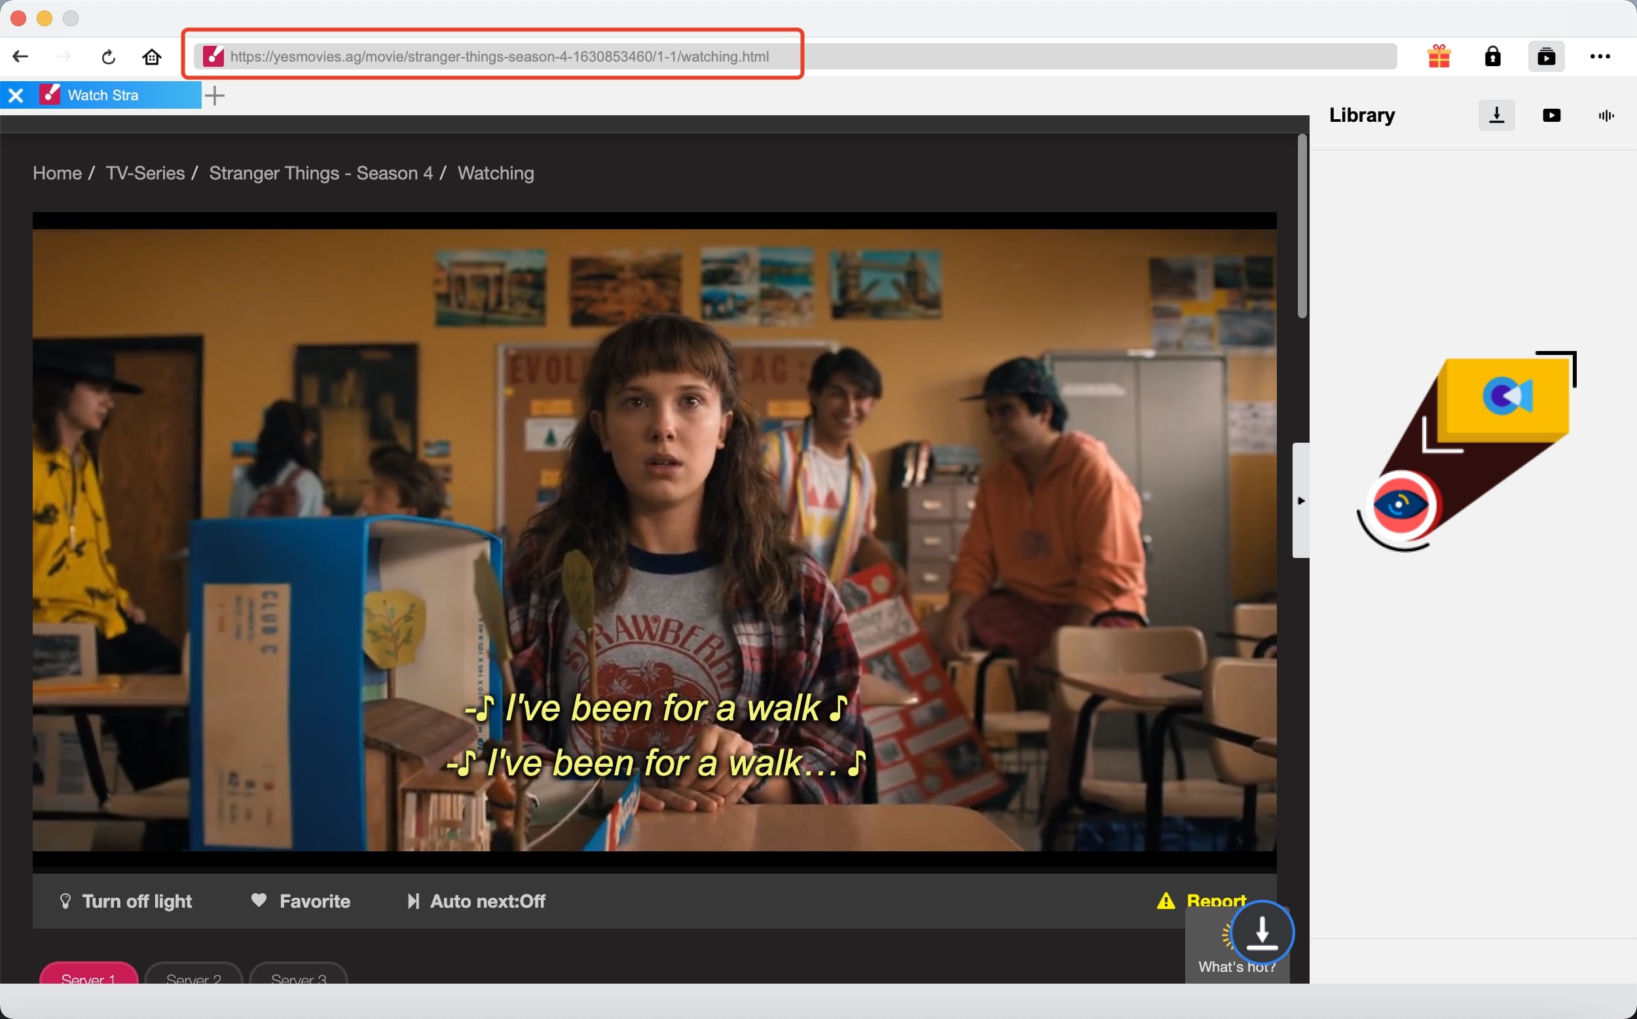Show video items in Library
The height and width of the screenshot is (1019, 1637).
coord(1551,115)
